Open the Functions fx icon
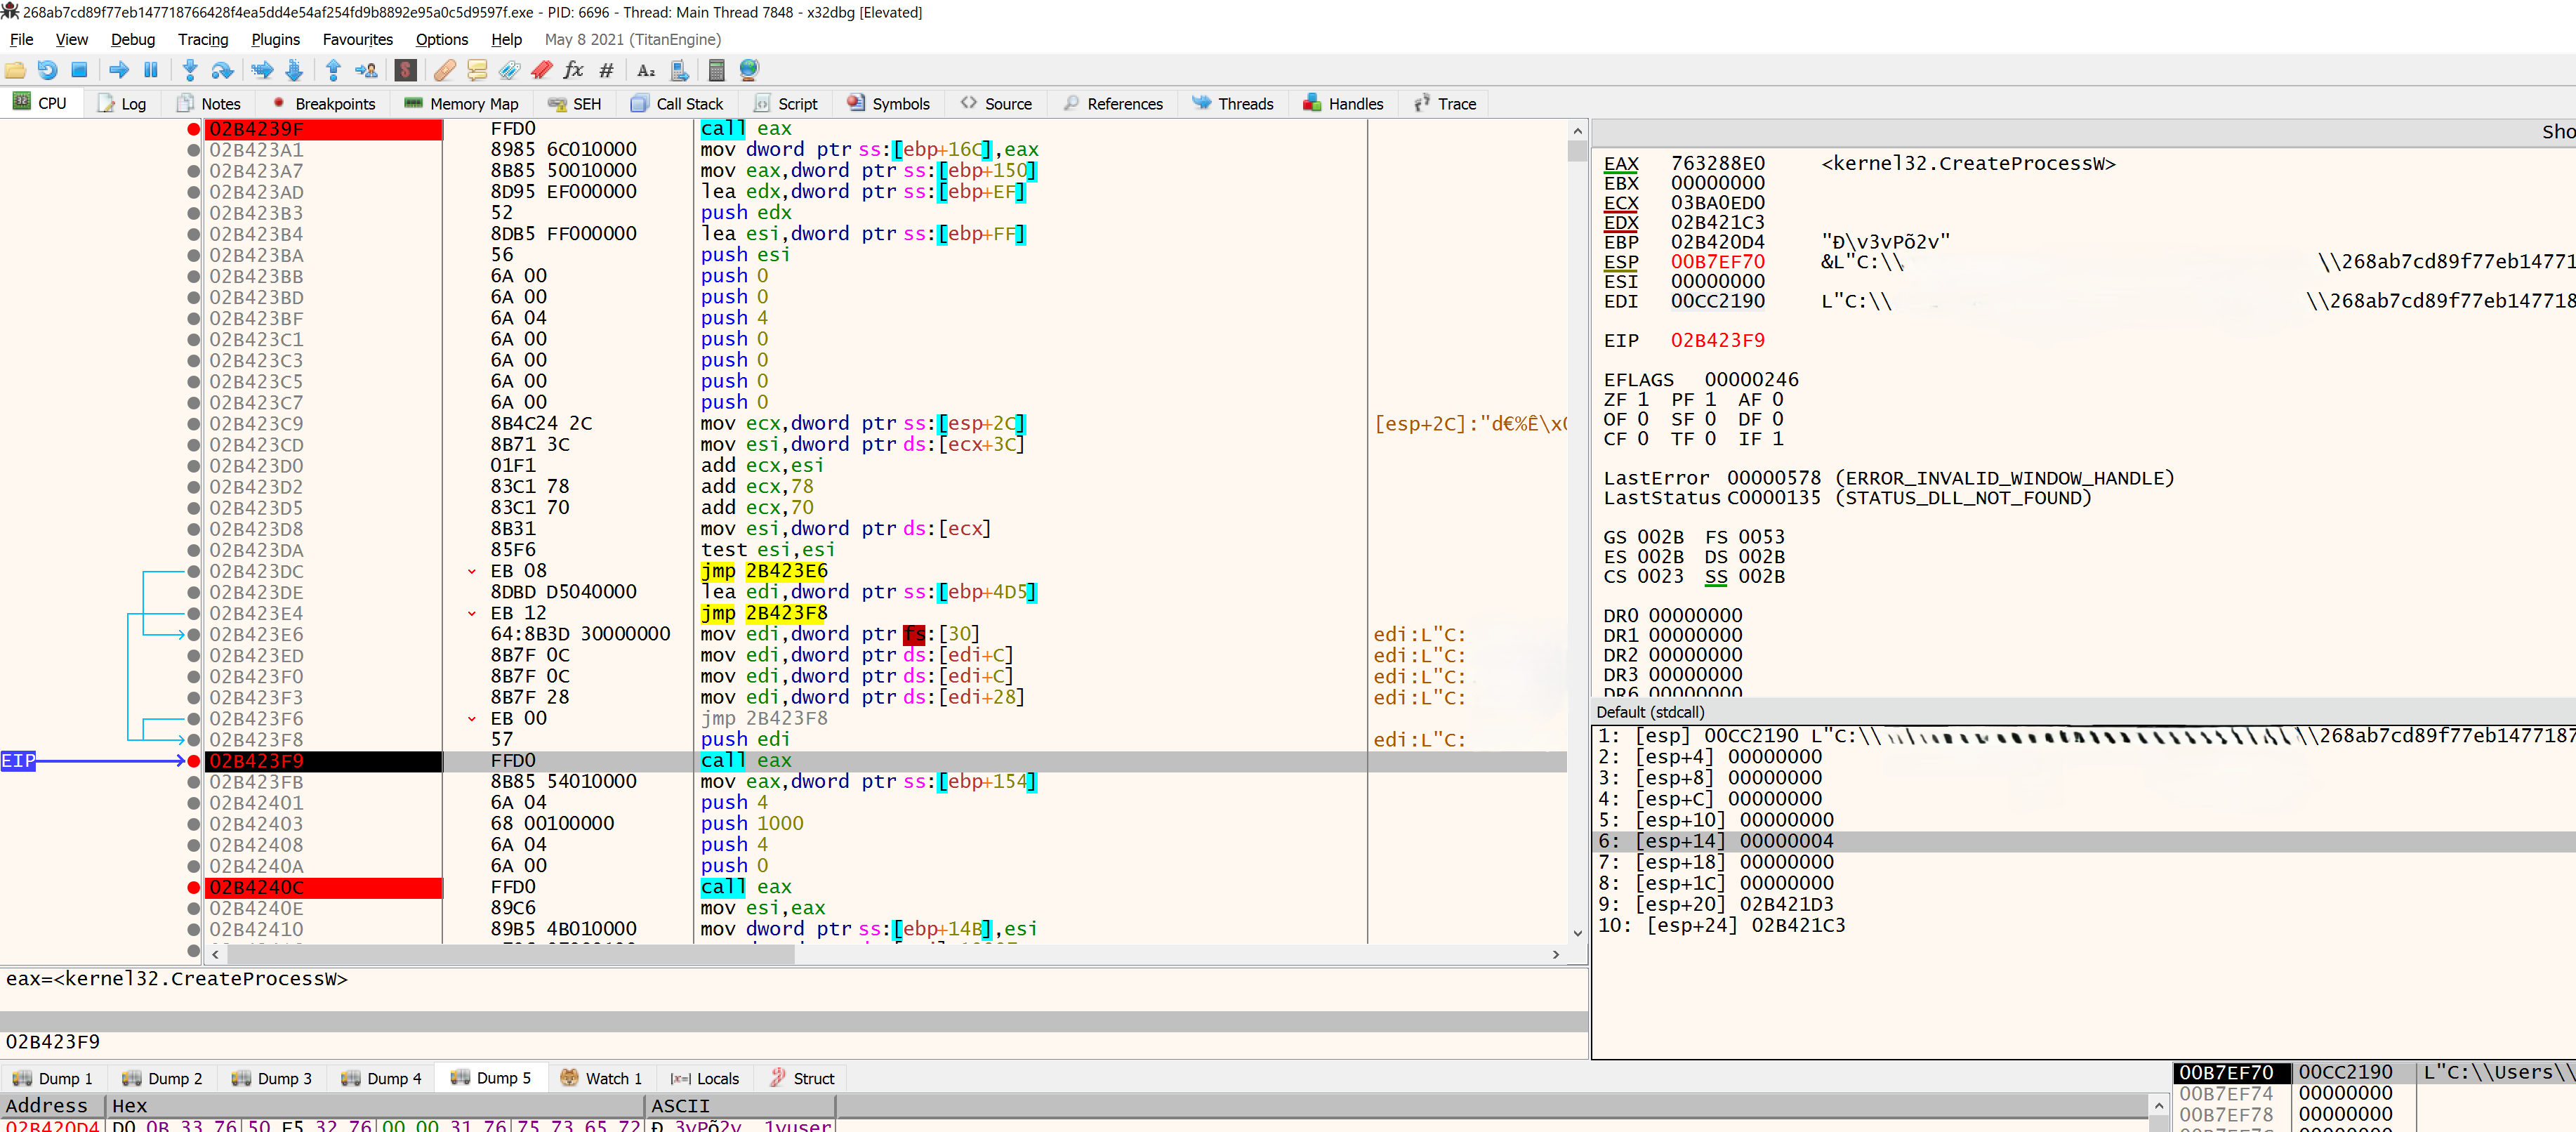 click(x=573, y=70)
